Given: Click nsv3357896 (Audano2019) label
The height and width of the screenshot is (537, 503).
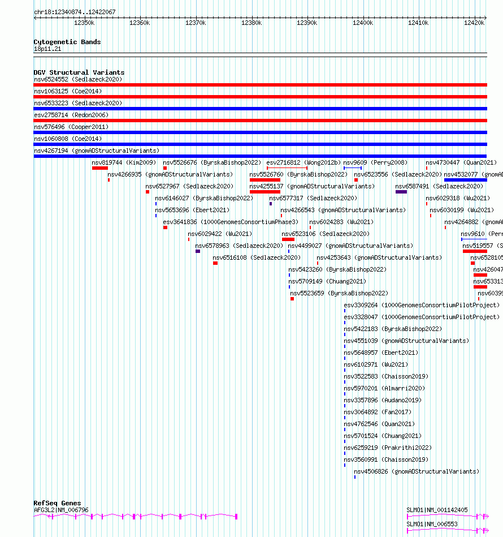Looking at the screenshot, I should click(383, 401).
